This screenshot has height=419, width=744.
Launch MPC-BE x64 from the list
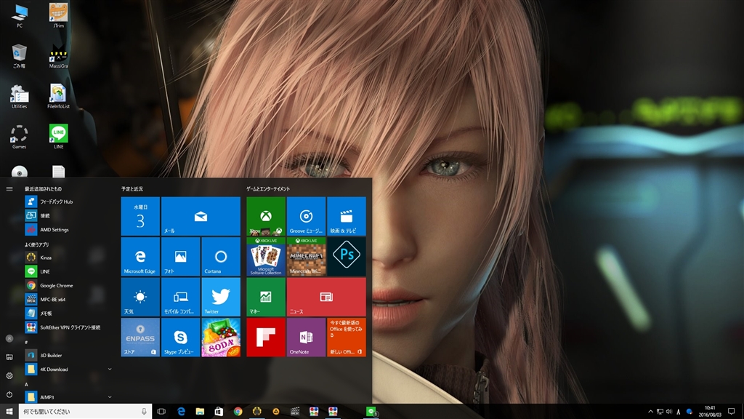pos(68,299)
